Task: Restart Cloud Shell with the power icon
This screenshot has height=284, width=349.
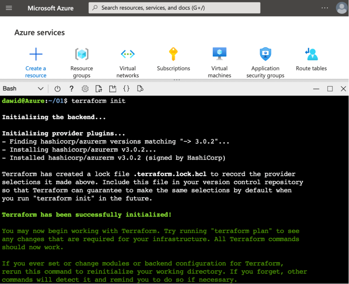Action: (x=58, y=89)
